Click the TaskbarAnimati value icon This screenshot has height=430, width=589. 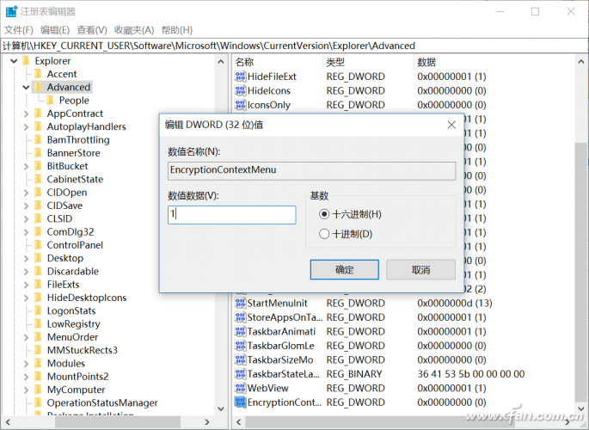pyautogui.click(x=240, y=332)
